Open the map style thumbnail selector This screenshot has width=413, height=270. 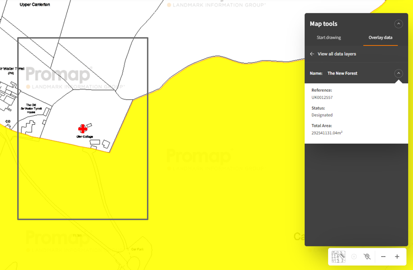point(338,257)
